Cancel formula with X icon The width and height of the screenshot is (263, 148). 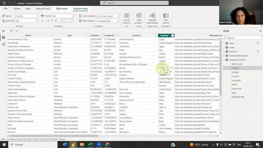pyautogui.click(x=11, y=31)
